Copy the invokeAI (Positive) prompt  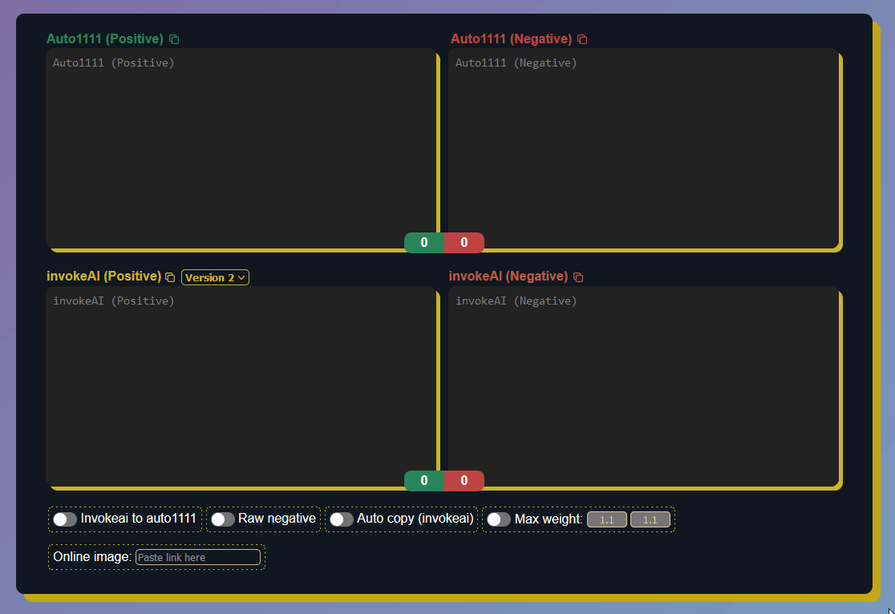pos(170,277)
